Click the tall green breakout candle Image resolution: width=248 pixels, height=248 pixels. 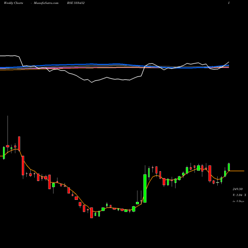[145, 188]
